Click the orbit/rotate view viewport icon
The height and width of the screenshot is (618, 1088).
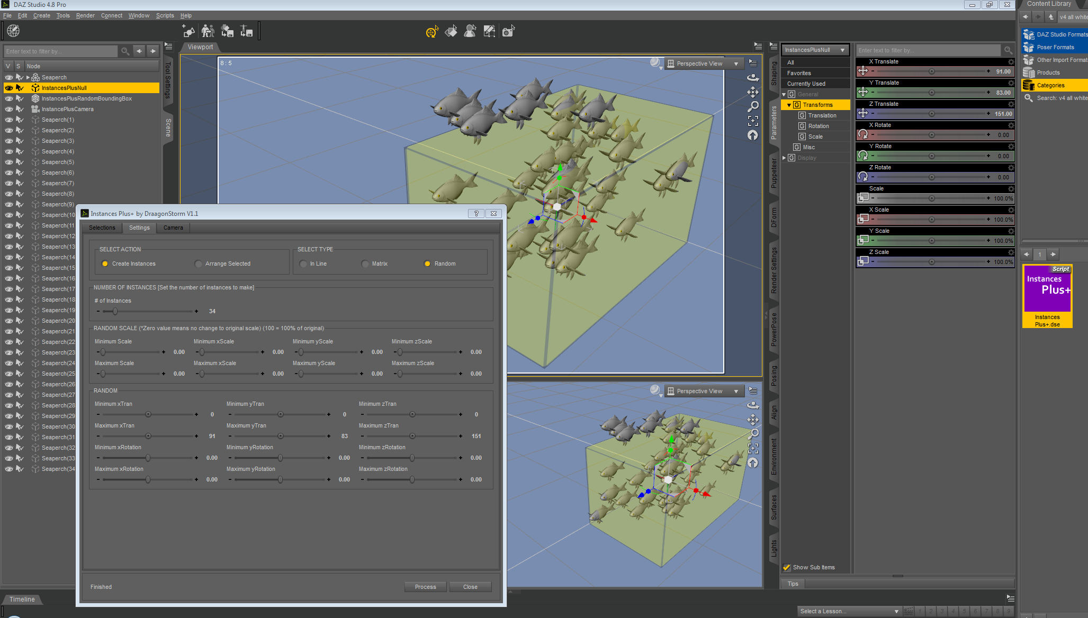pos(752,78)
